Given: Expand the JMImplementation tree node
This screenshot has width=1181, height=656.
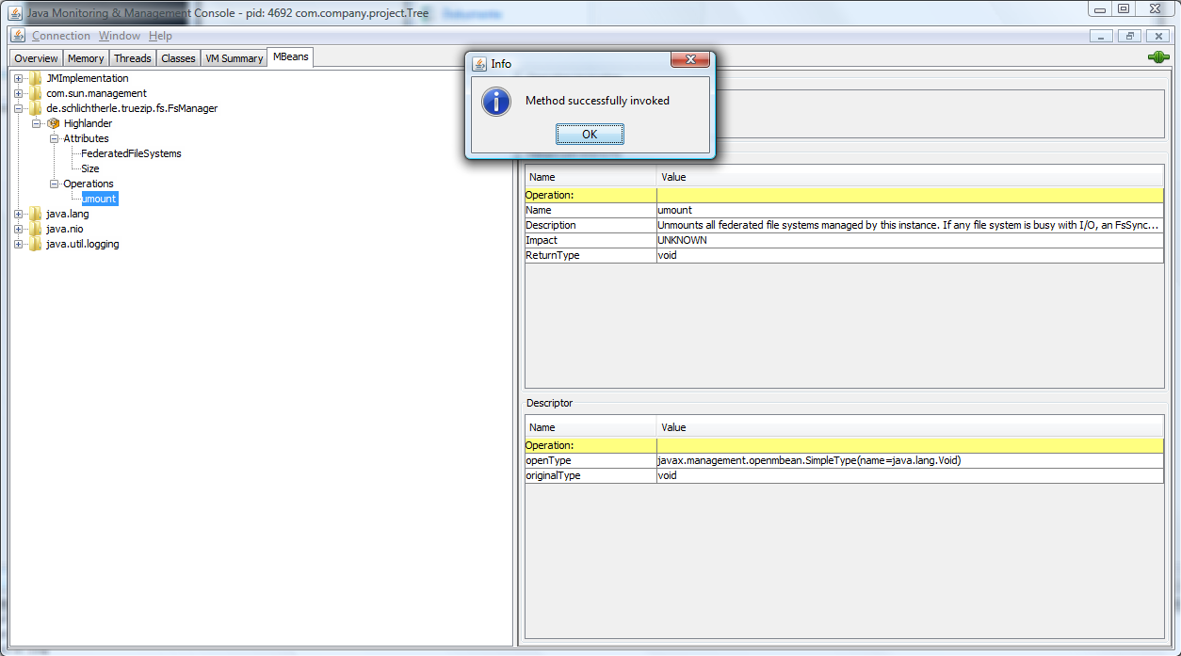Looking at the screenshot, I should [19, 78].
